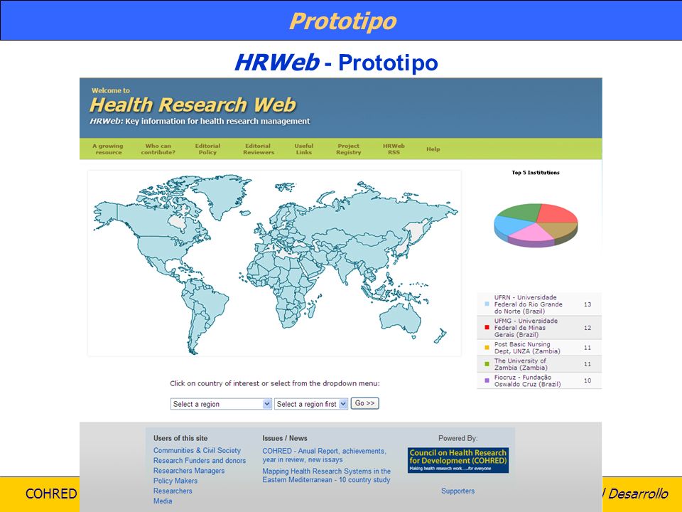Open the Researchers Managers link
The height and width of the screenshot is (512, 682).
coord(189,471)
